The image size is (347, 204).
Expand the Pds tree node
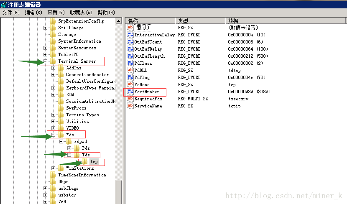click(69, 148)
